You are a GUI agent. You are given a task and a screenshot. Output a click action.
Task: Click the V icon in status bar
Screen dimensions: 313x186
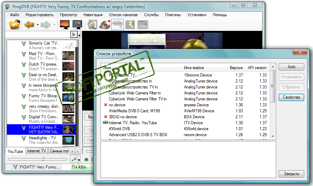click(15, 167)
